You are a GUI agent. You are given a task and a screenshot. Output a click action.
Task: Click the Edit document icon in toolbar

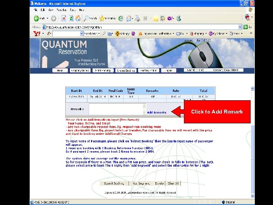pyautogui.click(x=145, y=18)
